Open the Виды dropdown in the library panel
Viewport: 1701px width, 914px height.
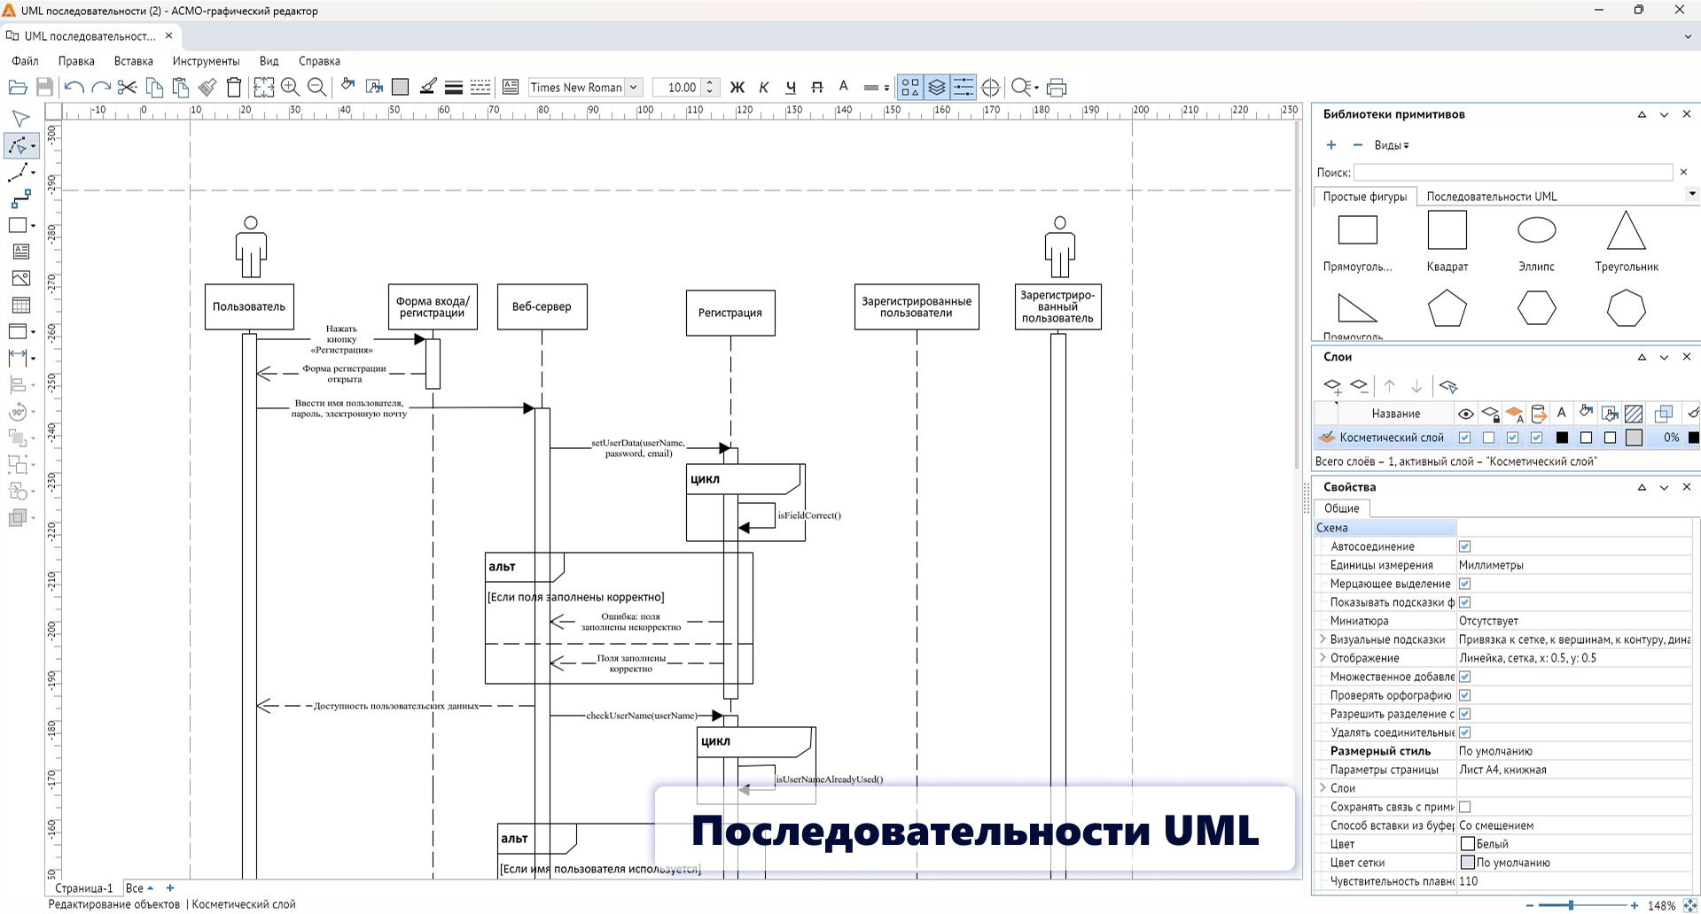point(1391,145)
